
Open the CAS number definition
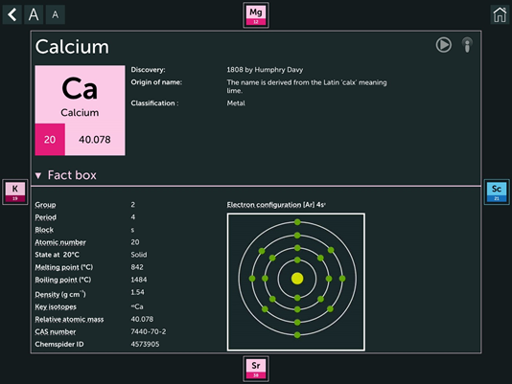coord(56,331)
